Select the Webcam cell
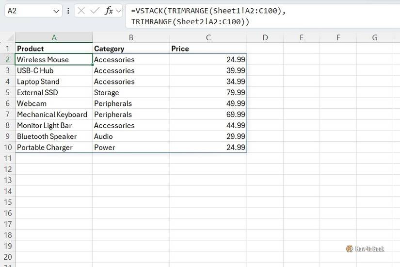This screenshot has height=267, width=400. [54, 103]
